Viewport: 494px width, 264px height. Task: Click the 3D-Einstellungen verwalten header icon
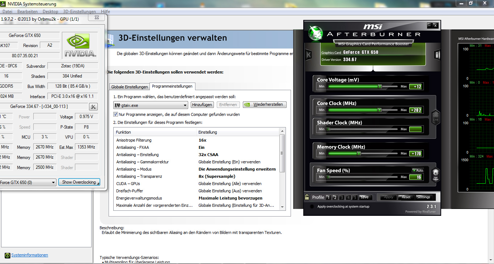coord(111,40)
